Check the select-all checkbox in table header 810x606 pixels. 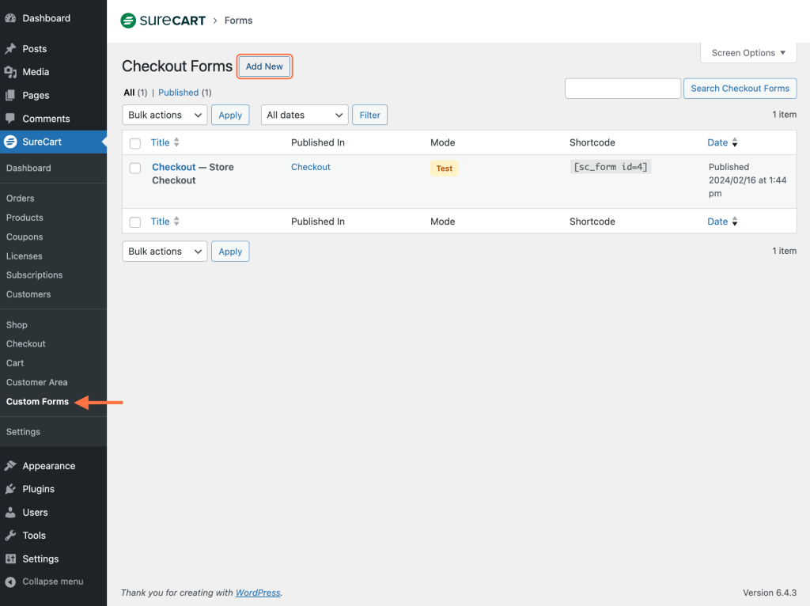click(x=134, y=142)
